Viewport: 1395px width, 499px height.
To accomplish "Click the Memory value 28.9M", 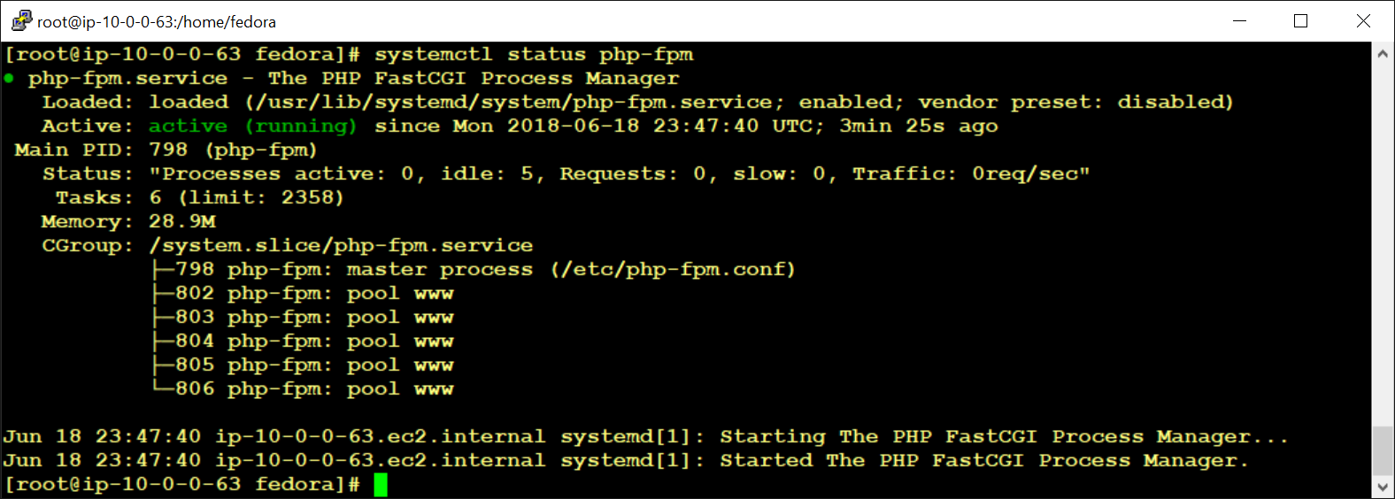I will pyautogui.click(x=182, y=222).
